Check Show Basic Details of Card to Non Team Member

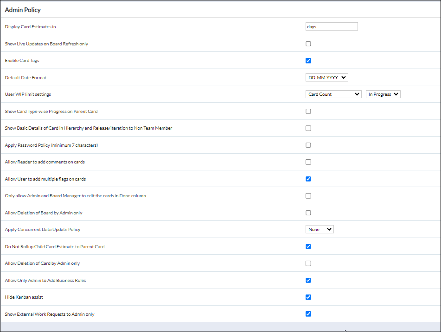tap(308, 128)
